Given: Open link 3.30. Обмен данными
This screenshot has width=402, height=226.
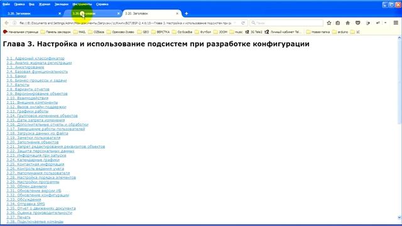Looking at the screenshot, I should tap(27, 186).
